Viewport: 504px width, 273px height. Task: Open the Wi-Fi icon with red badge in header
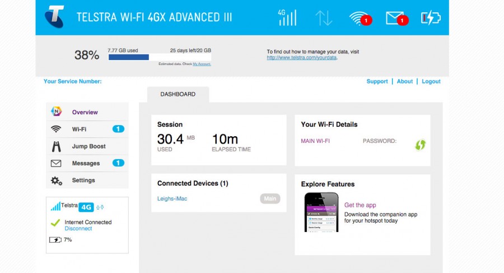360,18
